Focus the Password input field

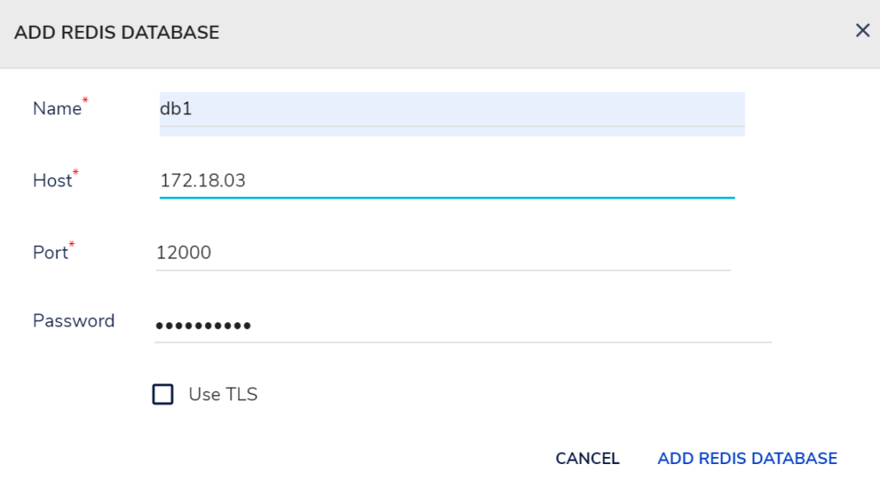point(463,325)
